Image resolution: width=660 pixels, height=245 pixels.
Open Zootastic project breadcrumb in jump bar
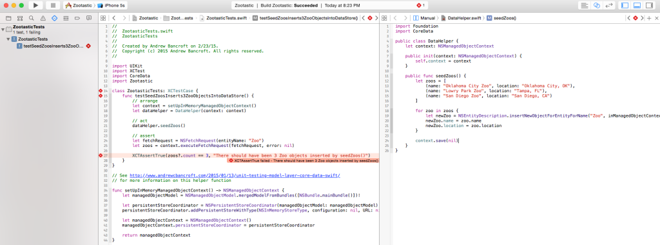pos(146,18)
